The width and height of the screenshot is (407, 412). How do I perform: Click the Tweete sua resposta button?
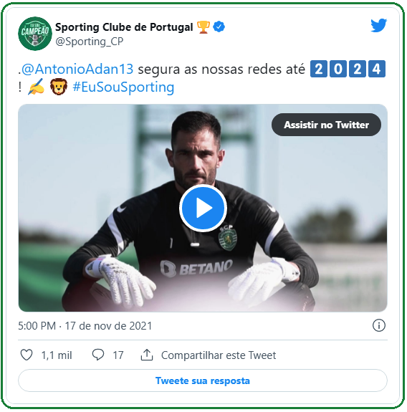(x=203, y=380)
